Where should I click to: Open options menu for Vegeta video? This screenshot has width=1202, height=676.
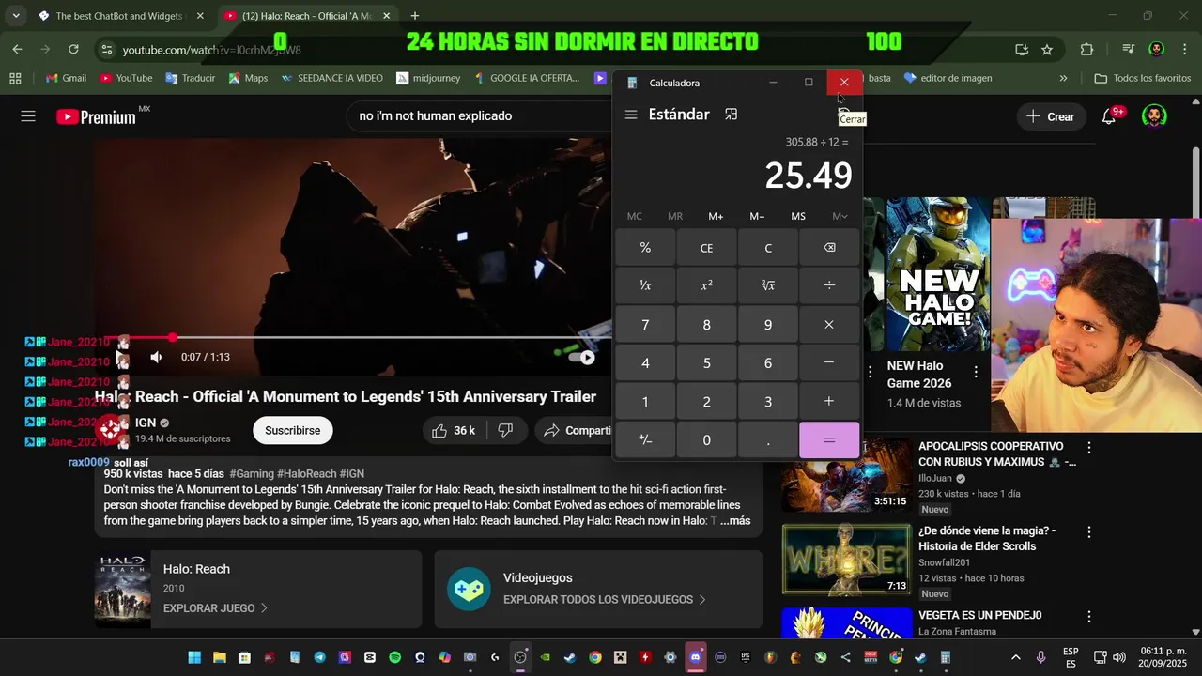[1089, 617]
